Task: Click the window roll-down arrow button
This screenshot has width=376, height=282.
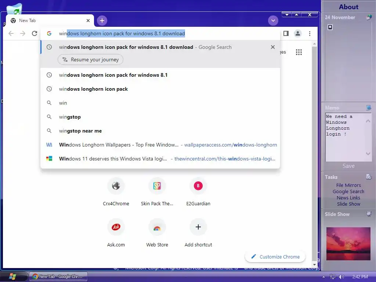Action: 287,15
